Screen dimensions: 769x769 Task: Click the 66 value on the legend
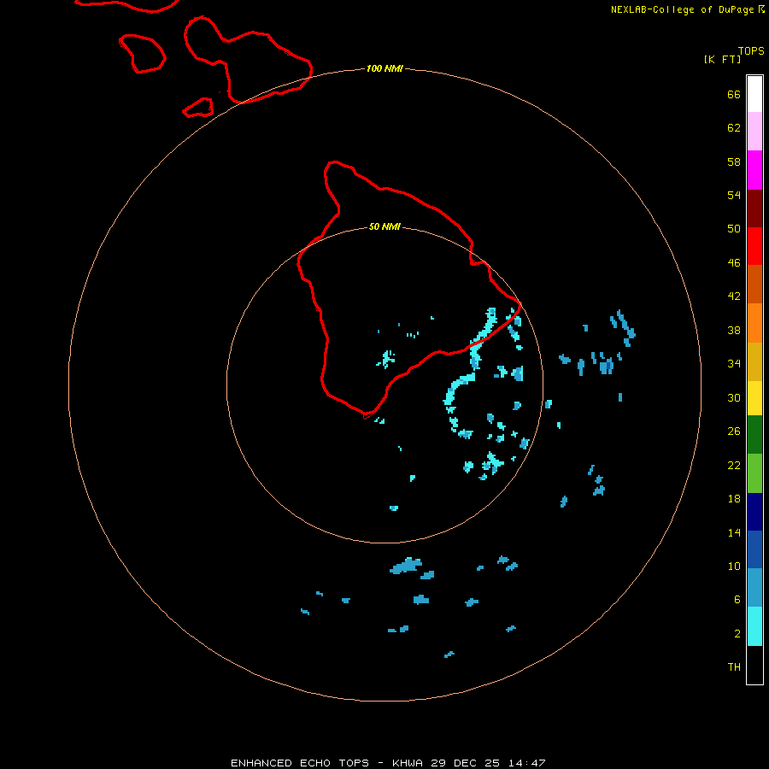click(734, 94)
